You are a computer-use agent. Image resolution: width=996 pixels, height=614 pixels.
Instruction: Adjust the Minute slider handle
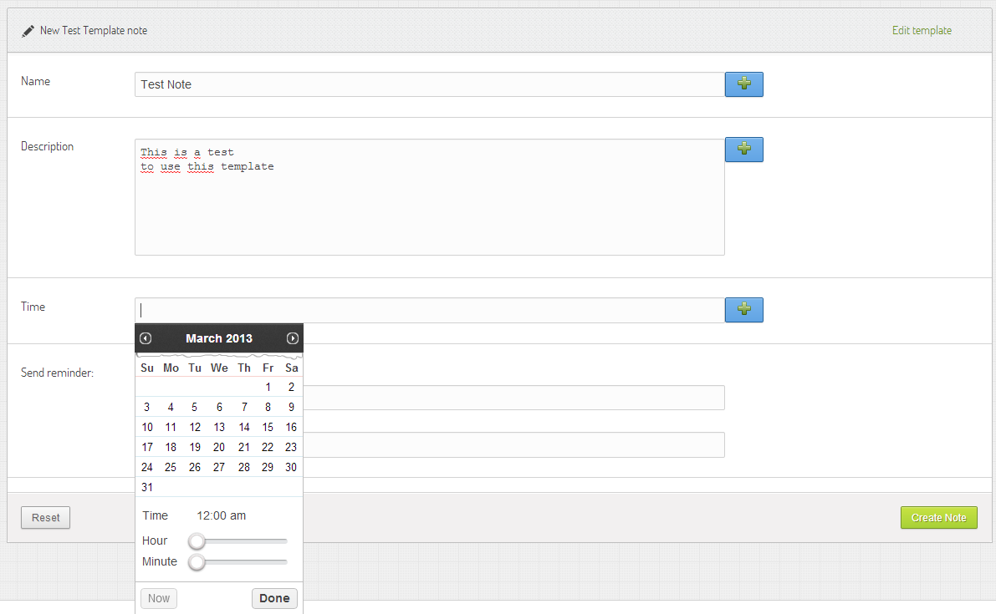pos(197,562)
